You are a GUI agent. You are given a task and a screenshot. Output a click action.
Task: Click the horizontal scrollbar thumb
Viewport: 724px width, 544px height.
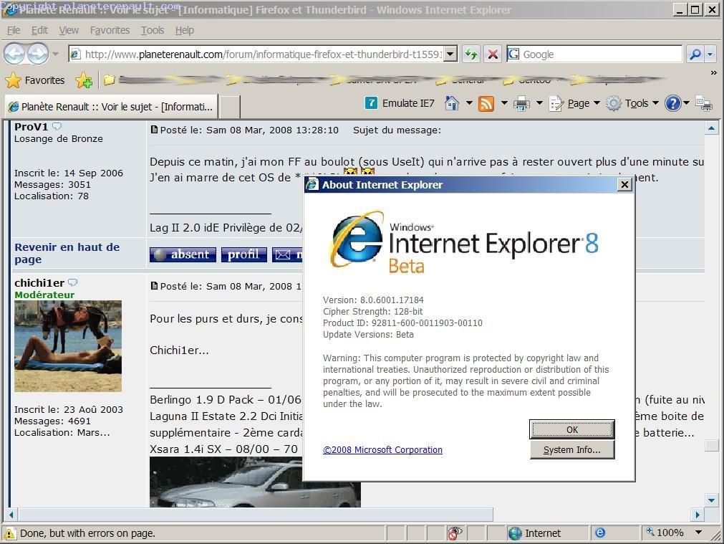256,515
